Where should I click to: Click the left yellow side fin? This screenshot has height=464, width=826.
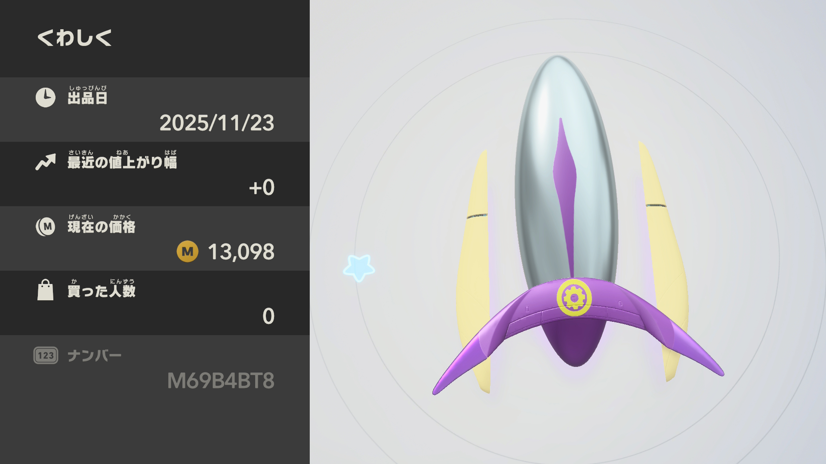point(473,271)
